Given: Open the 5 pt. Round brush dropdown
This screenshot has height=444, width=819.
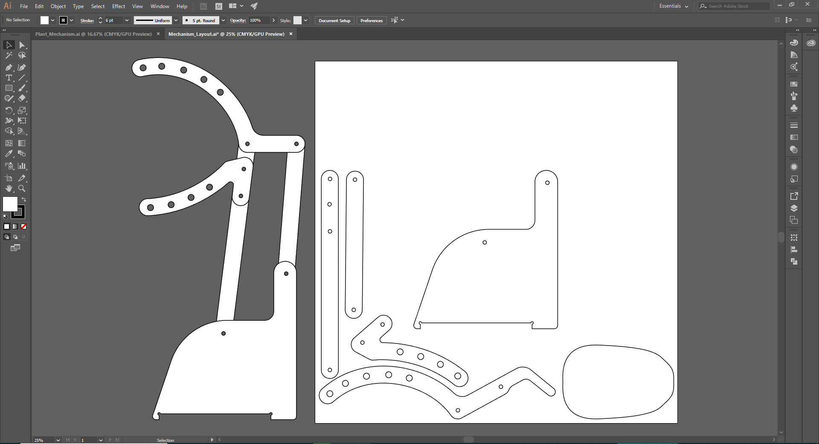Looking at the screenshot, I should pyautogui.click(x=223, y=20).
